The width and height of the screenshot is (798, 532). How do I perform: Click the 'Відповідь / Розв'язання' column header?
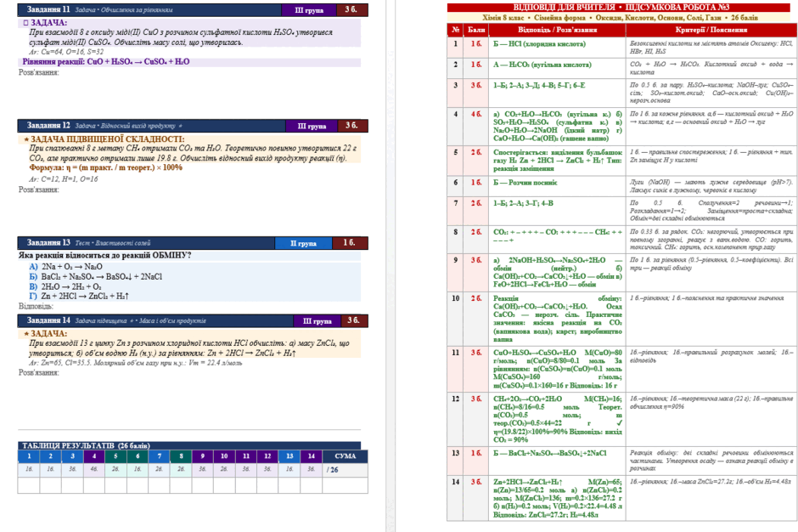pyautogui.click(x=557, y=30)
